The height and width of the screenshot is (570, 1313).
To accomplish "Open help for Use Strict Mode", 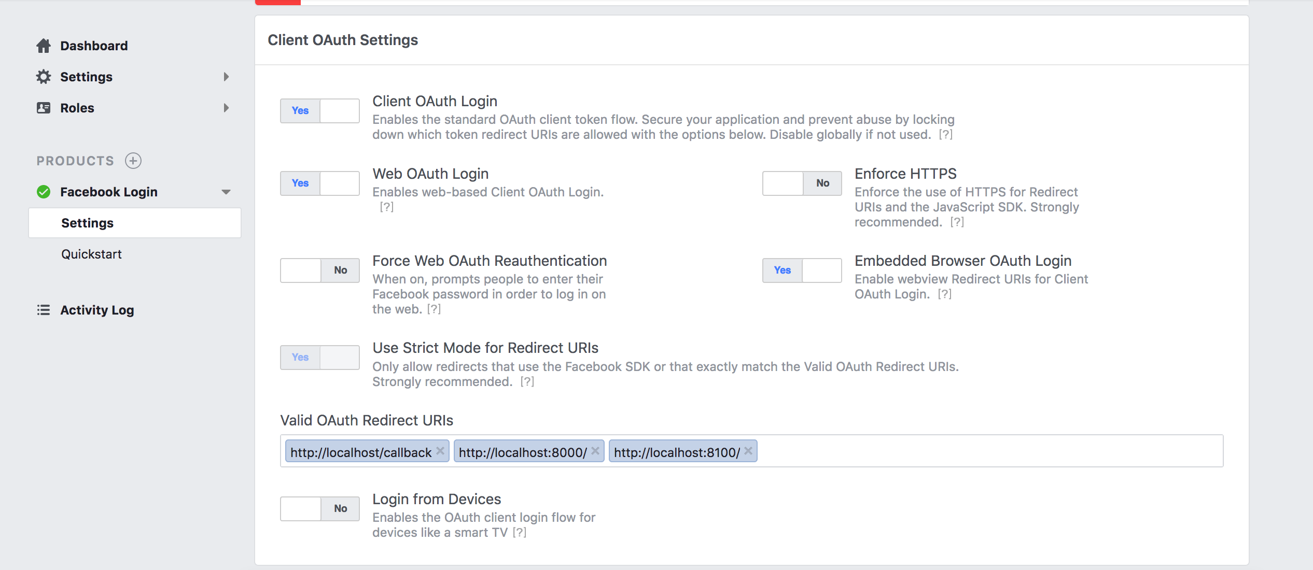I will click(x=527, y=382).
